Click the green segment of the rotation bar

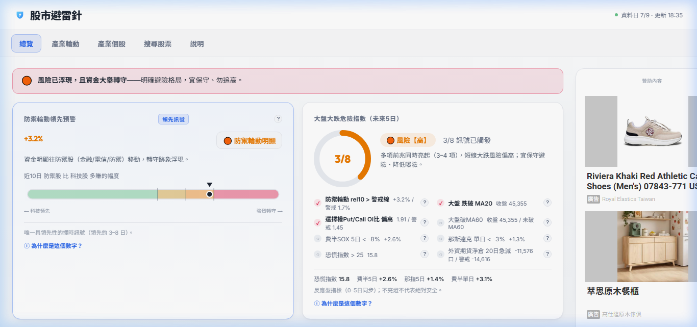coord(92,194)
